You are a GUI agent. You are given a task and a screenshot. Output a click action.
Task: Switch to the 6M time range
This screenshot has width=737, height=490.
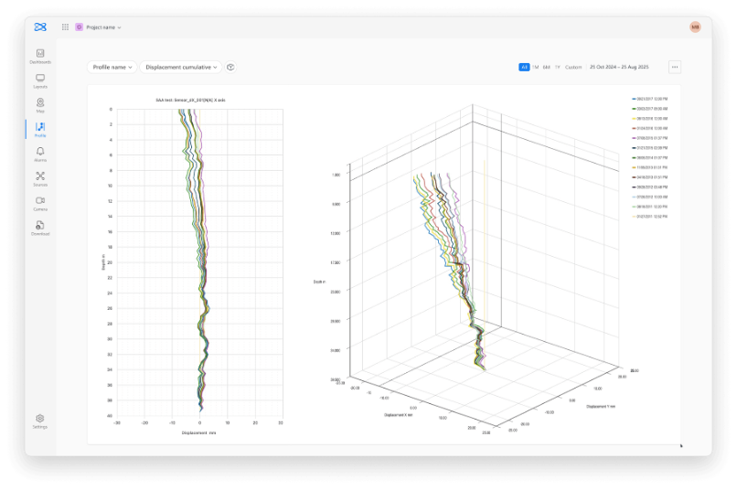pyautogui.click(x=546, y=67)
